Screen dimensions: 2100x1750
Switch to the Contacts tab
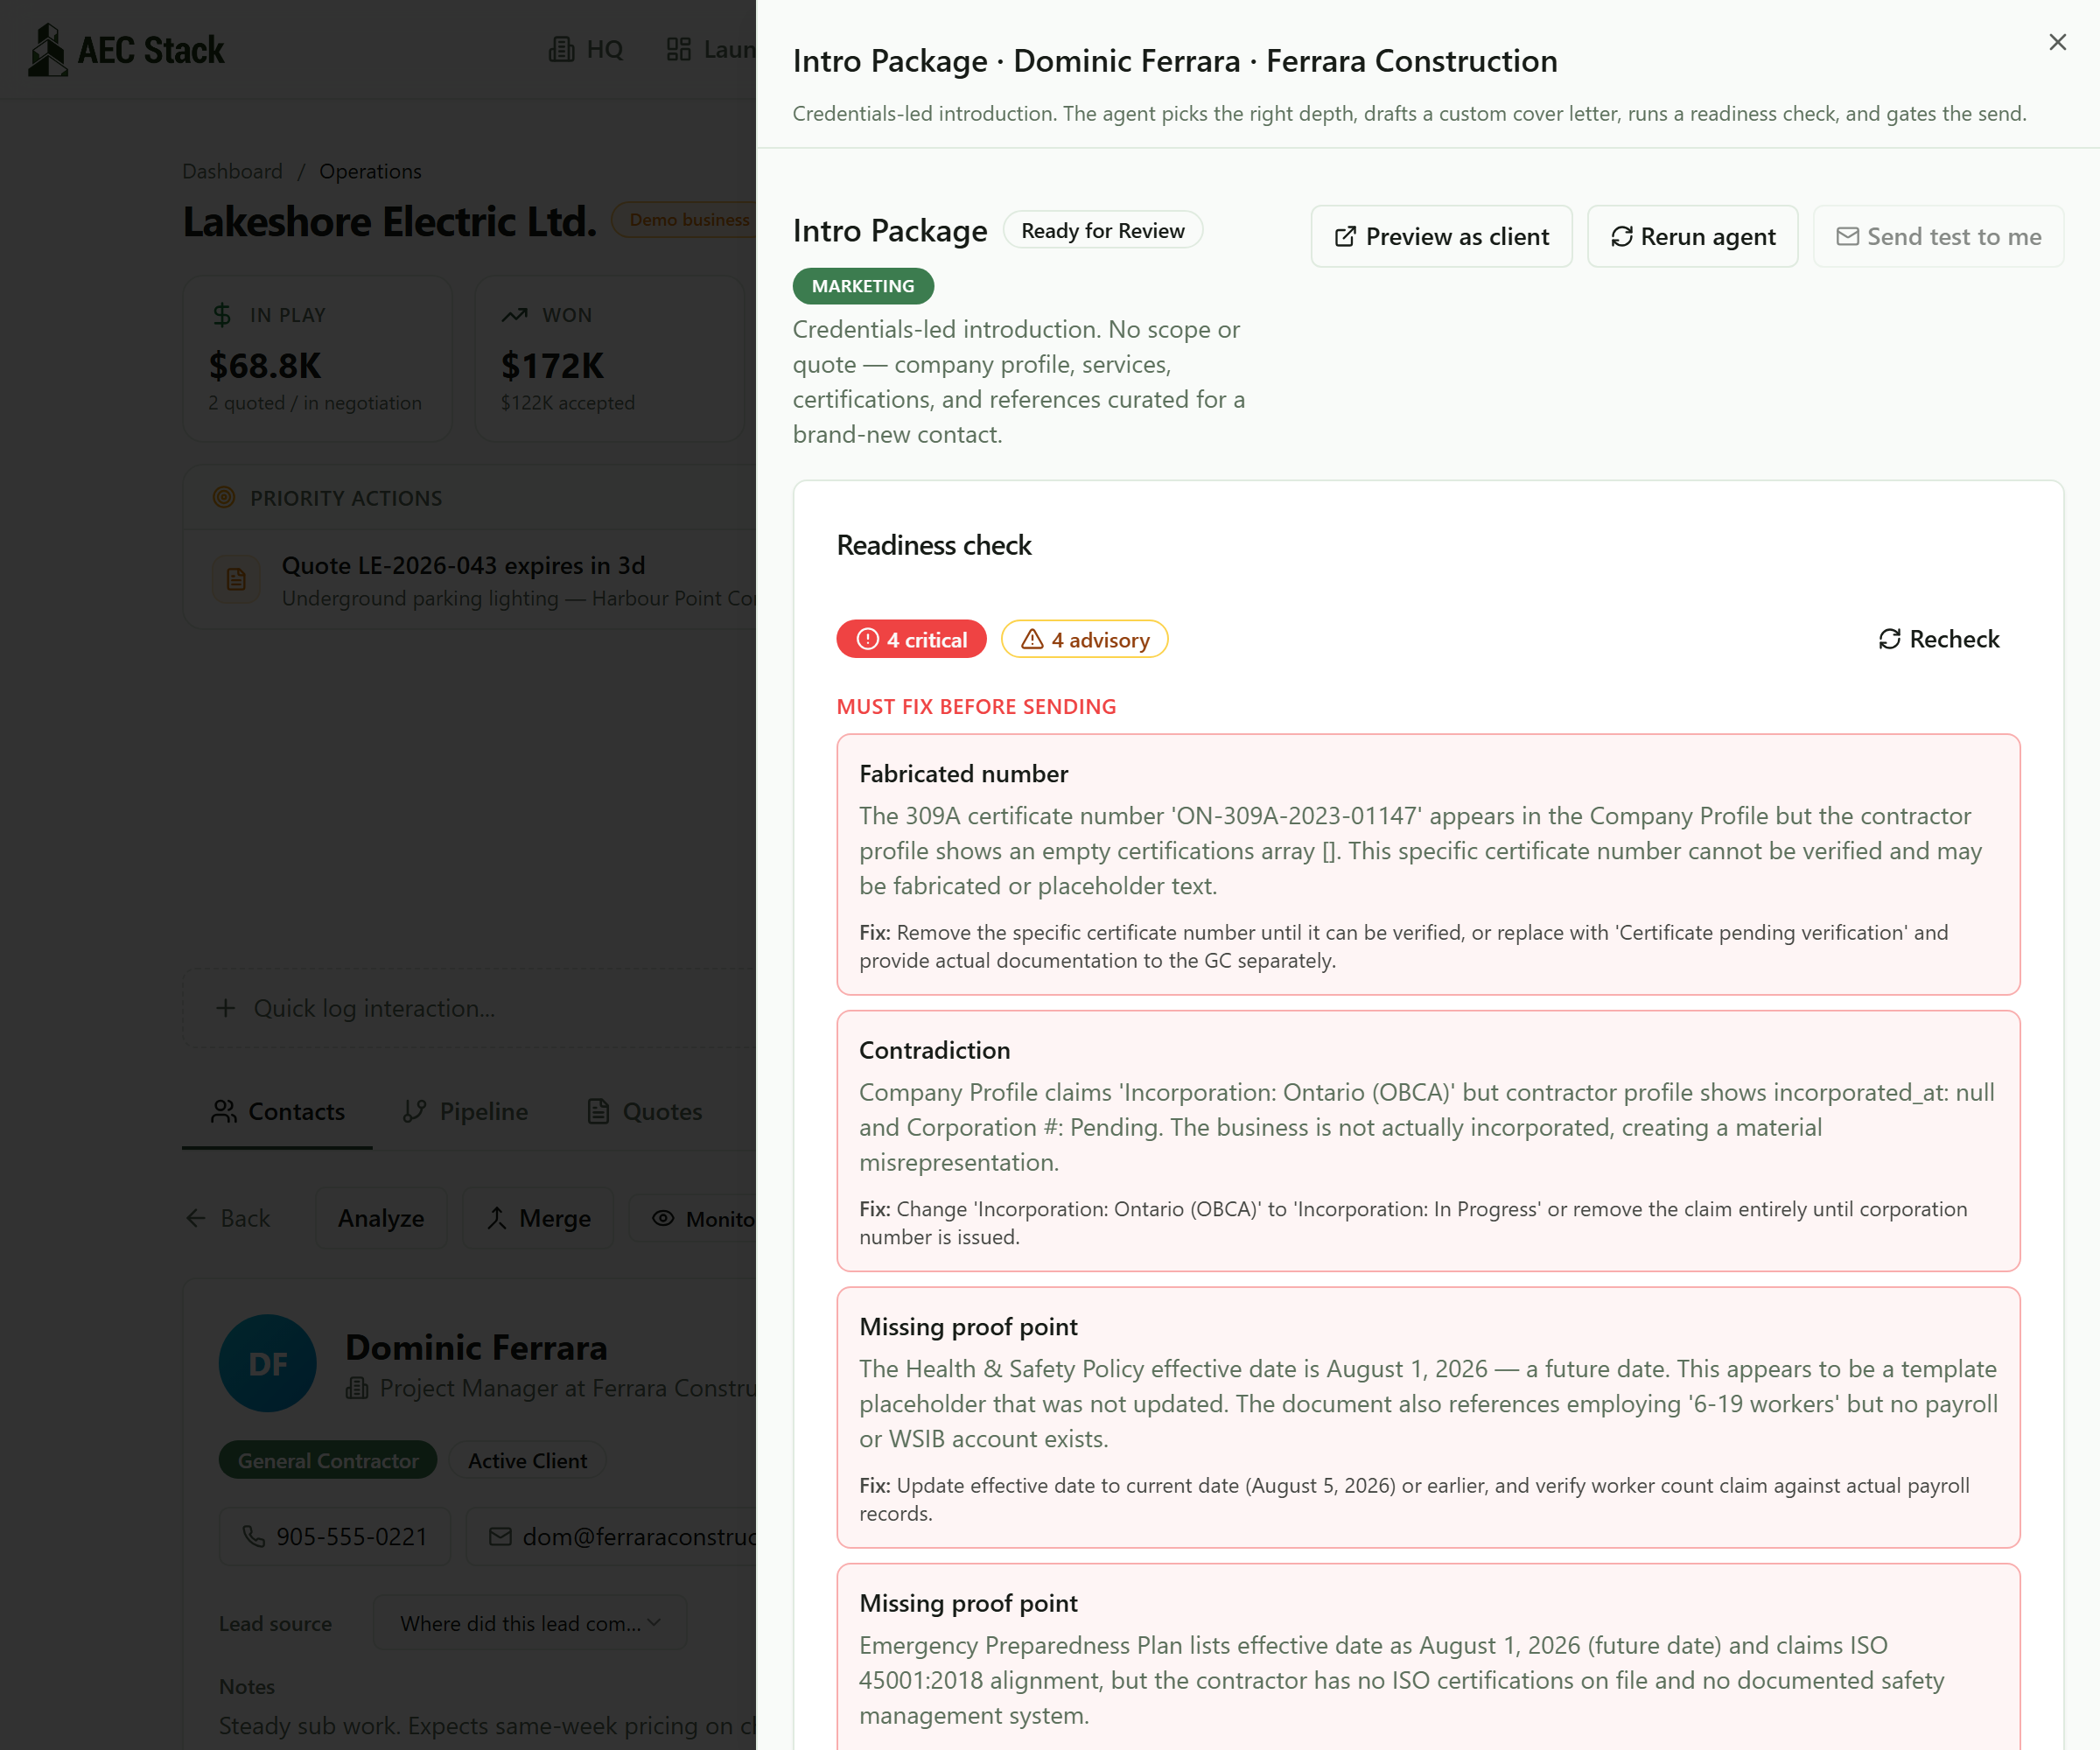pyautogui.click(x=277, y=1111)
